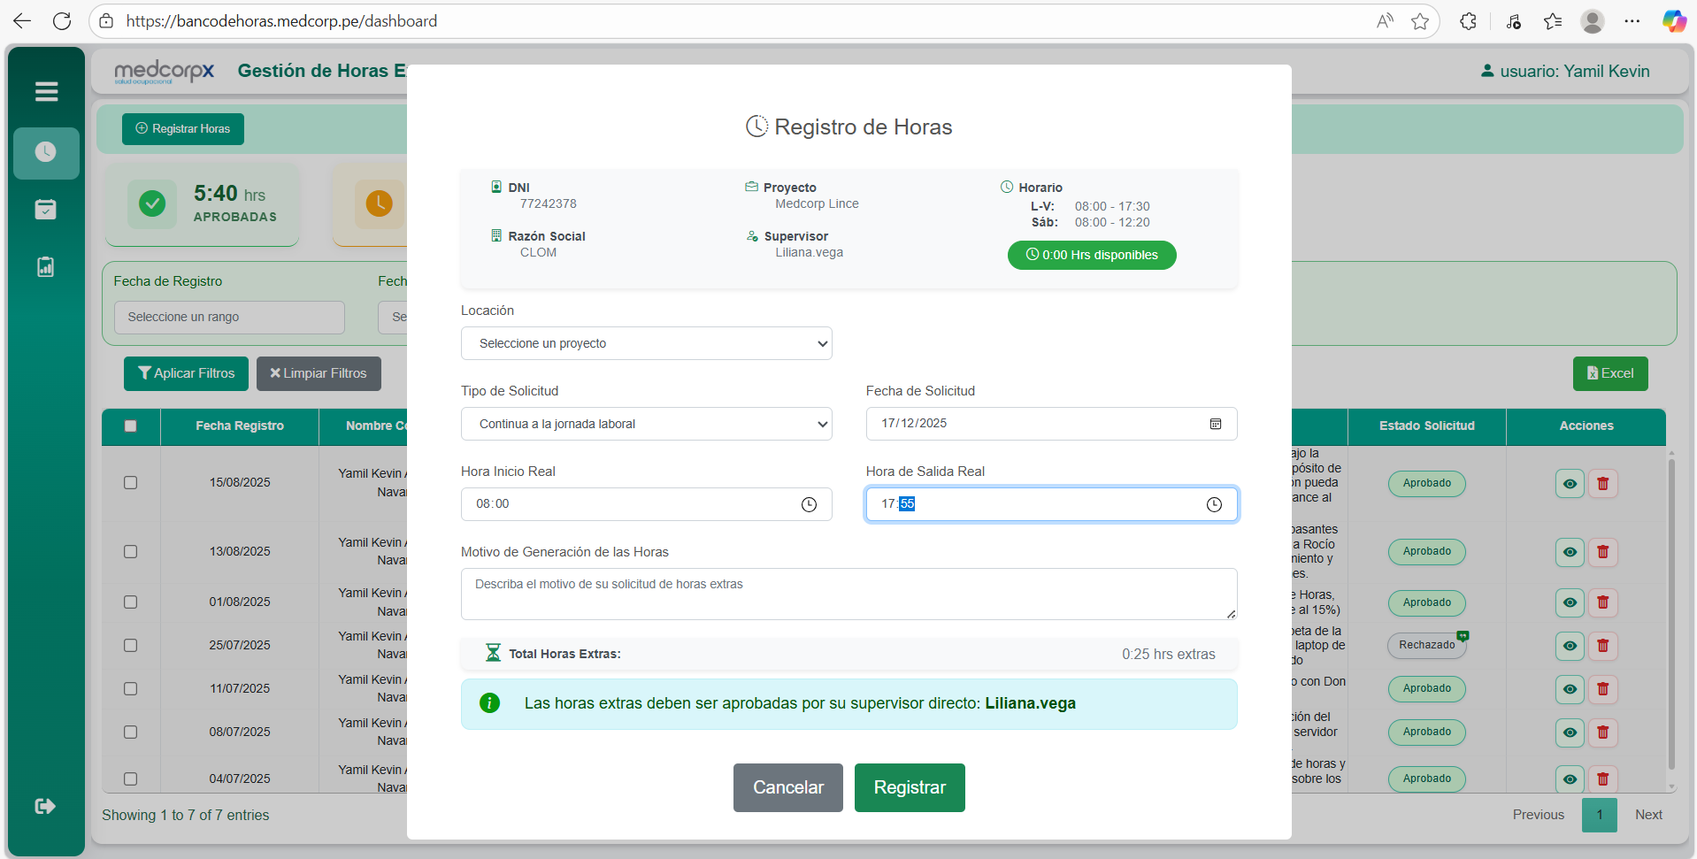
Task: Open the reports chart sidebar icon
Action: [x=46, y=267]
